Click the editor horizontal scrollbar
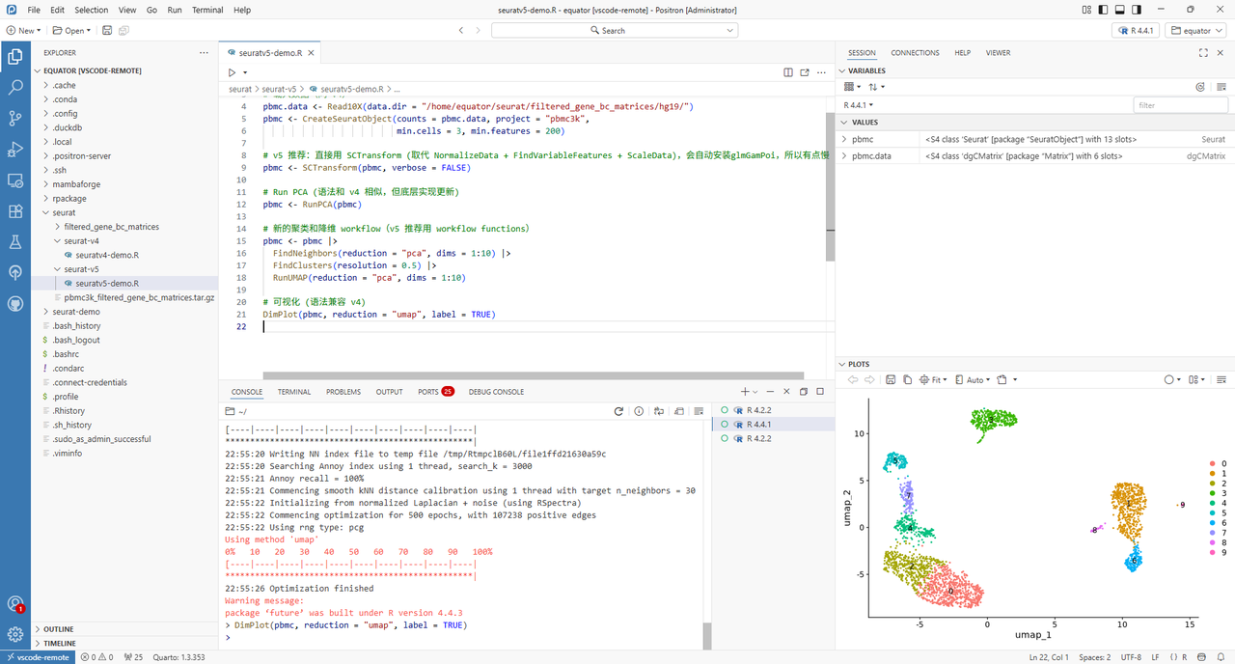The image size is (1235, 664). tap(533, 375)
